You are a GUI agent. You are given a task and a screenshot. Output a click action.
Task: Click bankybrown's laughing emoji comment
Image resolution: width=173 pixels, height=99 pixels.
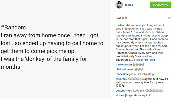pyautogui.click(x=138, y=64)
